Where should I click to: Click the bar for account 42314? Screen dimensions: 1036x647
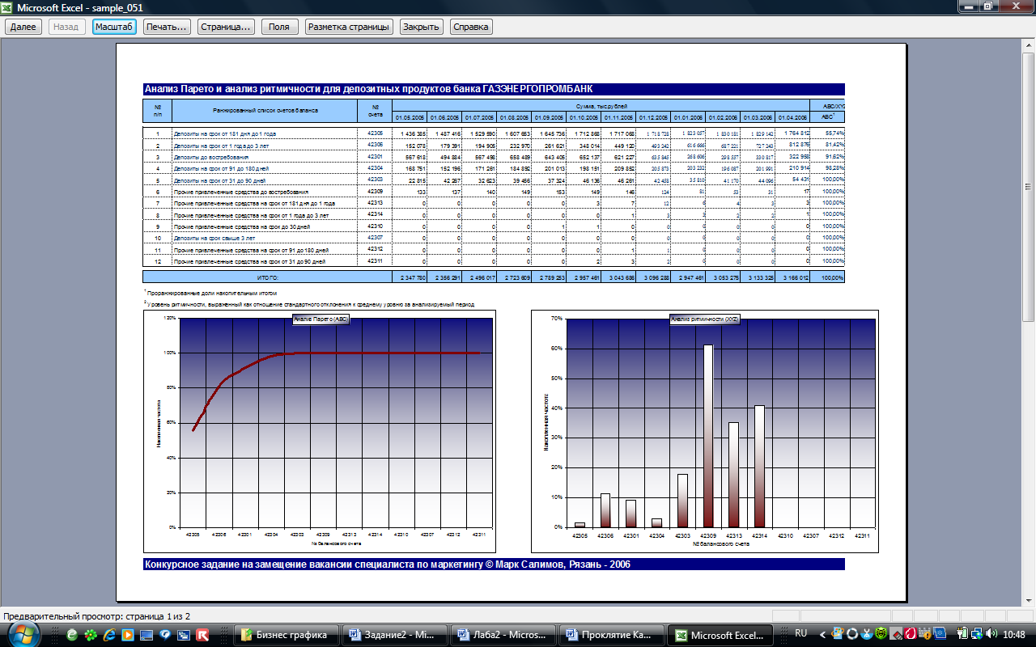click(x=759, y=467)
